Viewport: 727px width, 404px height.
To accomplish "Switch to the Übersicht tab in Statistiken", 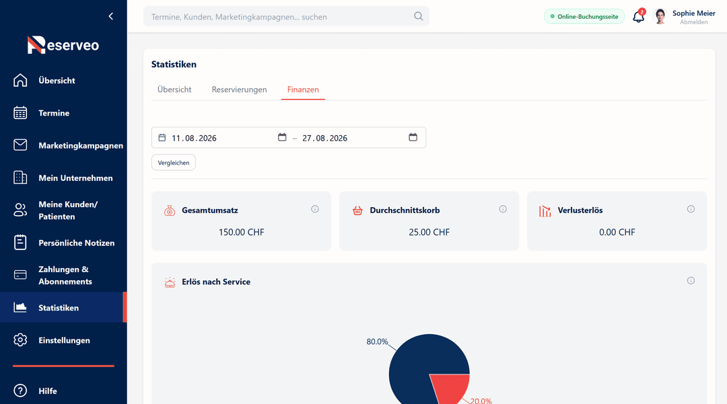I will tap(174, 90).
